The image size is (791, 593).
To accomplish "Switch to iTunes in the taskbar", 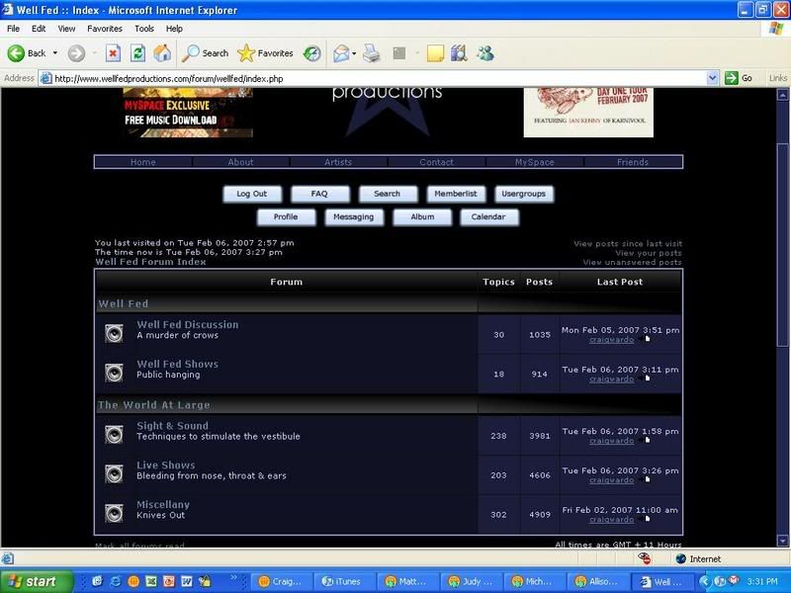I will (344, 581).
